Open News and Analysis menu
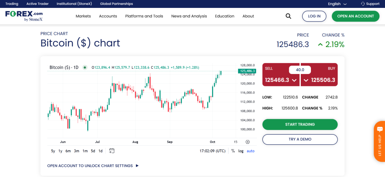Screen dimensions: 385x177 coord(189,16)
